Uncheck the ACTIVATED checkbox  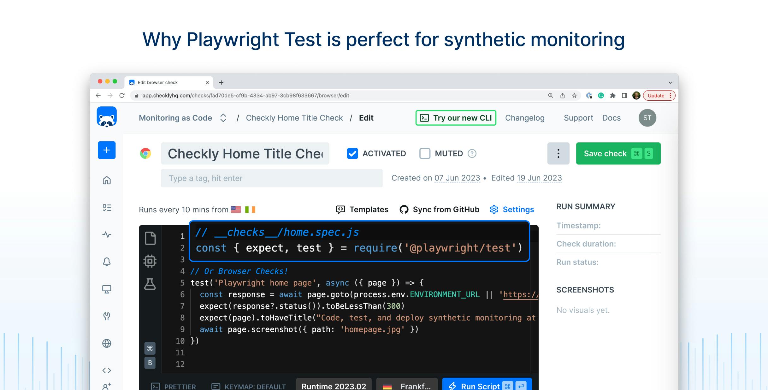[x=352, y=154]
